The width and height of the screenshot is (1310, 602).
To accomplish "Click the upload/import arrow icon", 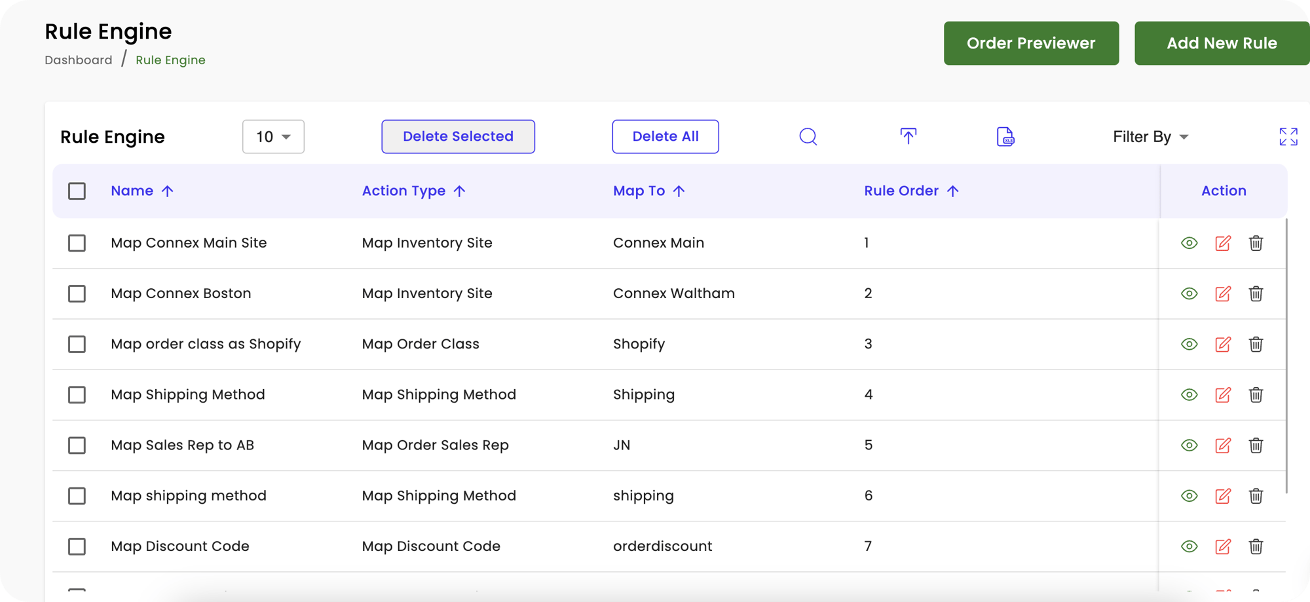I will (x=908, y=136).
